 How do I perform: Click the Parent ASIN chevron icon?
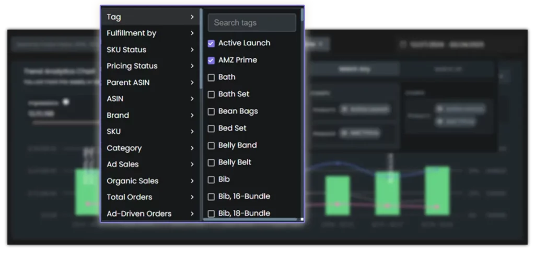(x=192, y=83)
